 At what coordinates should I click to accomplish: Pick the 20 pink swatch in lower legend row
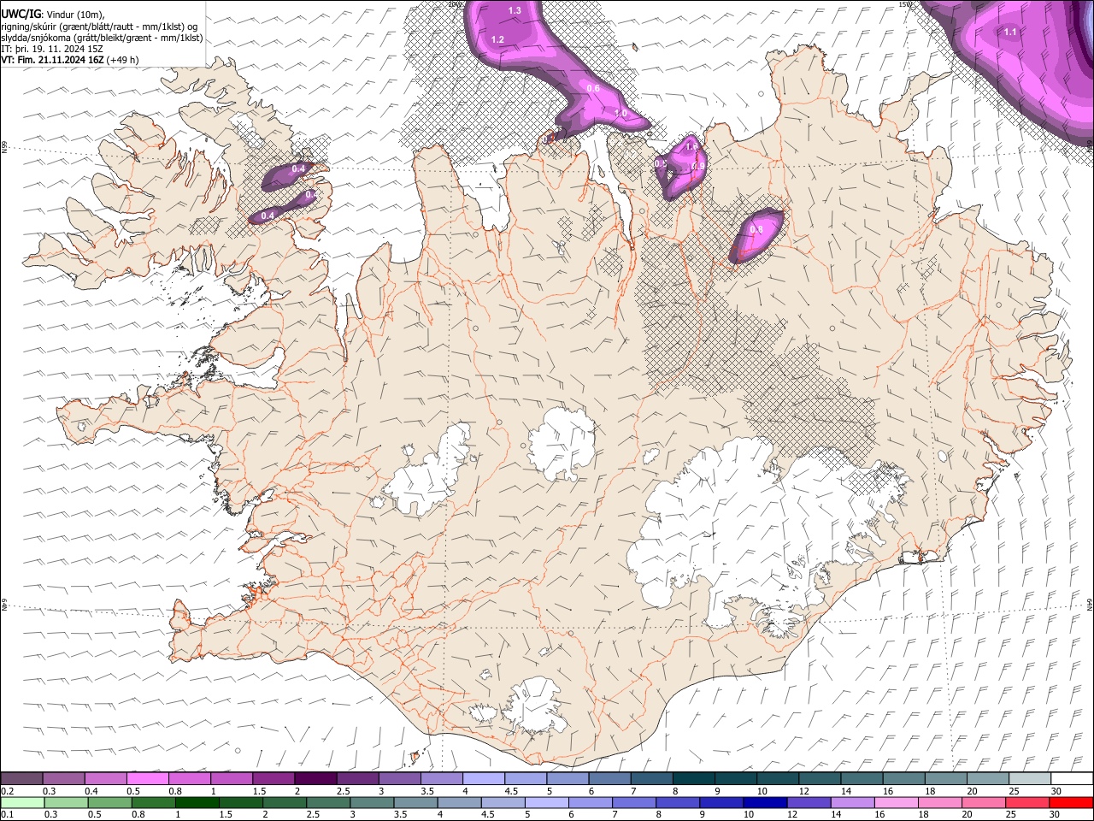984,802
